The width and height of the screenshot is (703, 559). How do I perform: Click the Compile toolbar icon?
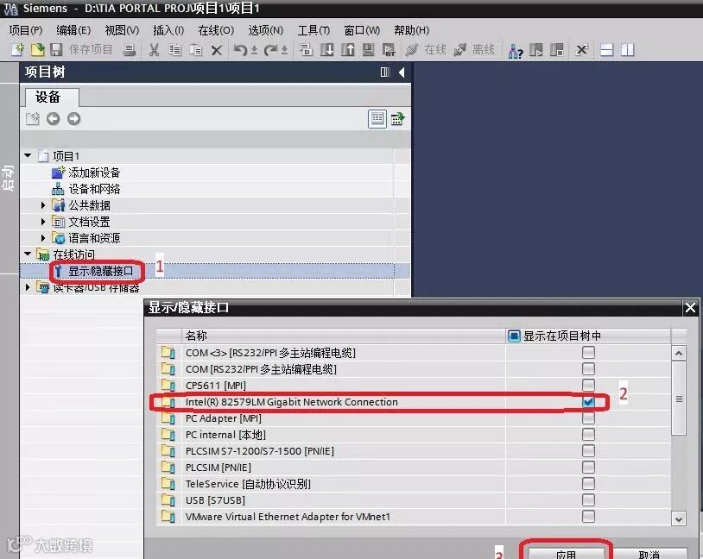pyautogui.click(x=307, y=50)
